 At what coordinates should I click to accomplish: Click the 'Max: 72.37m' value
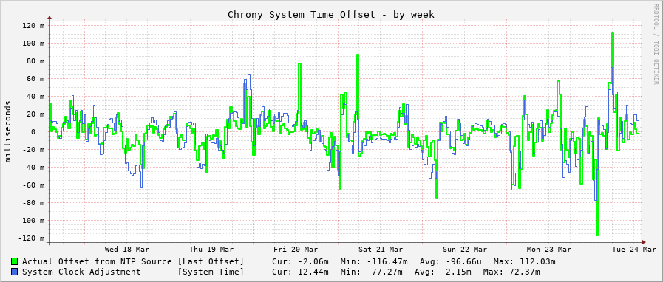point(511,272)
